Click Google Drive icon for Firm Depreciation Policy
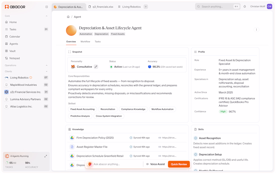The height and width of the screenshot is (174, 276). (x=72, y=138)
